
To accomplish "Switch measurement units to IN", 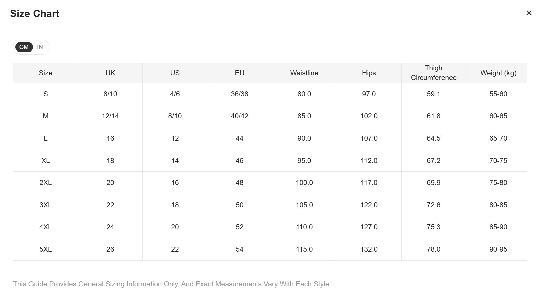I will (x=40, y=47).
